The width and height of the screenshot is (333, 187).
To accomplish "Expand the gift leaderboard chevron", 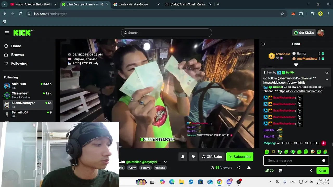I will pyautogui.click(x=296, y=65).
